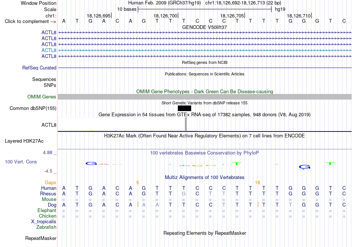Open '100 vertebrates Basewise Conservation by PhyloP' title
The height and width of the screenshot is (247, 352).
click(205, 153)
